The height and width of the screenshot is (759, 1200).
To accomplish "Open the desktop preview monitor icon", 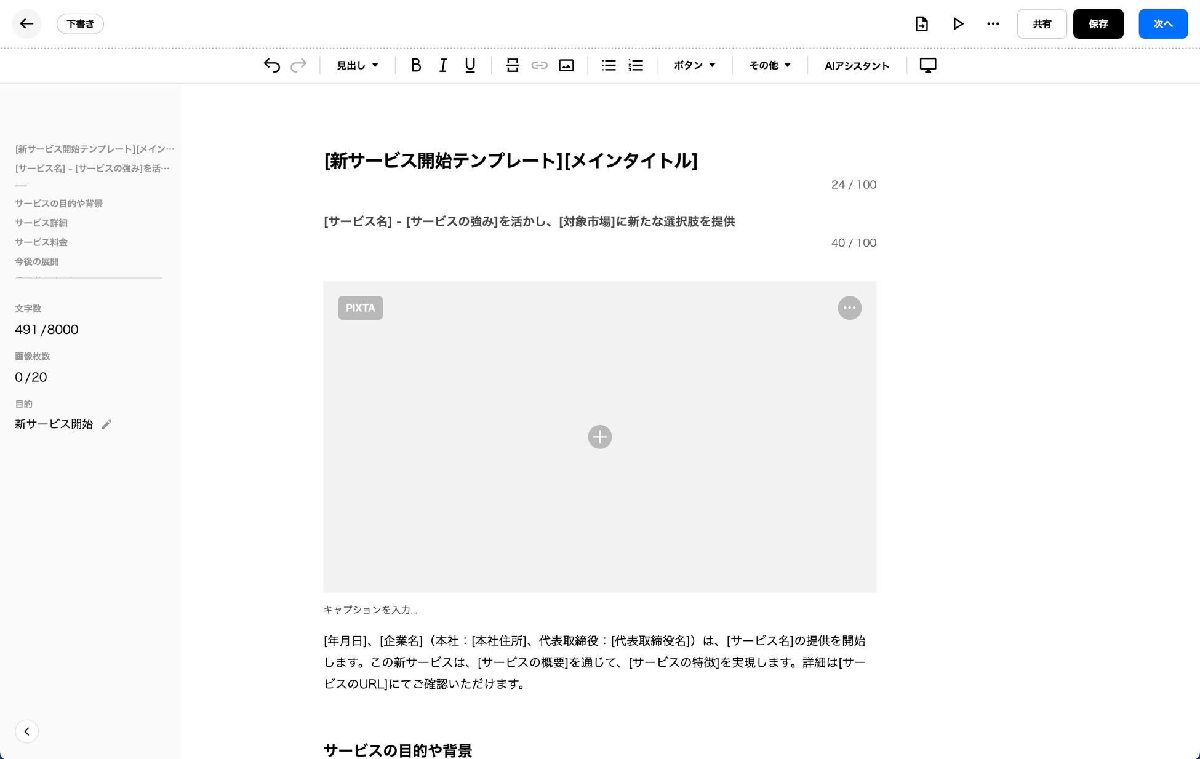I will click(927, 65).
